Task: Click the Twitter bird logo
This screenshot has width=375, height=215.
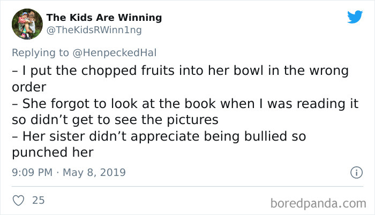Action: [355, 17]
